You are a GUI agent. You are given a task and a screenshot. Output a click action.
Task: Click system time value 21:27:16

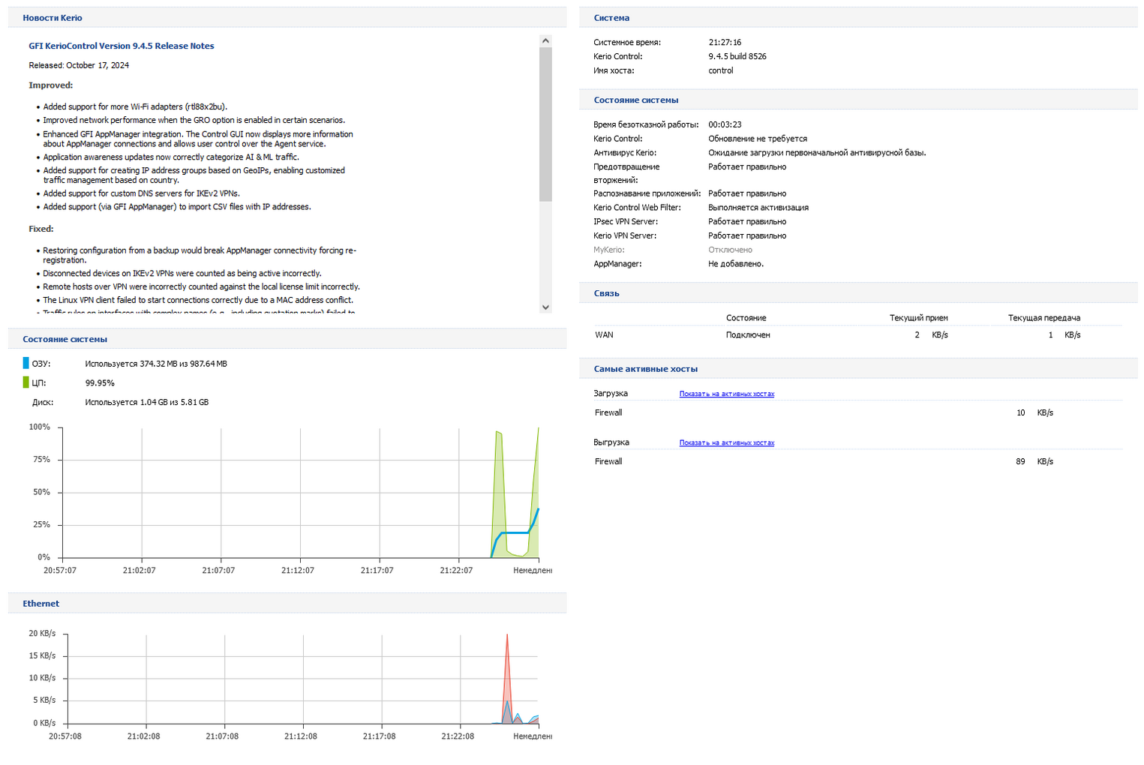pos(725,43)
